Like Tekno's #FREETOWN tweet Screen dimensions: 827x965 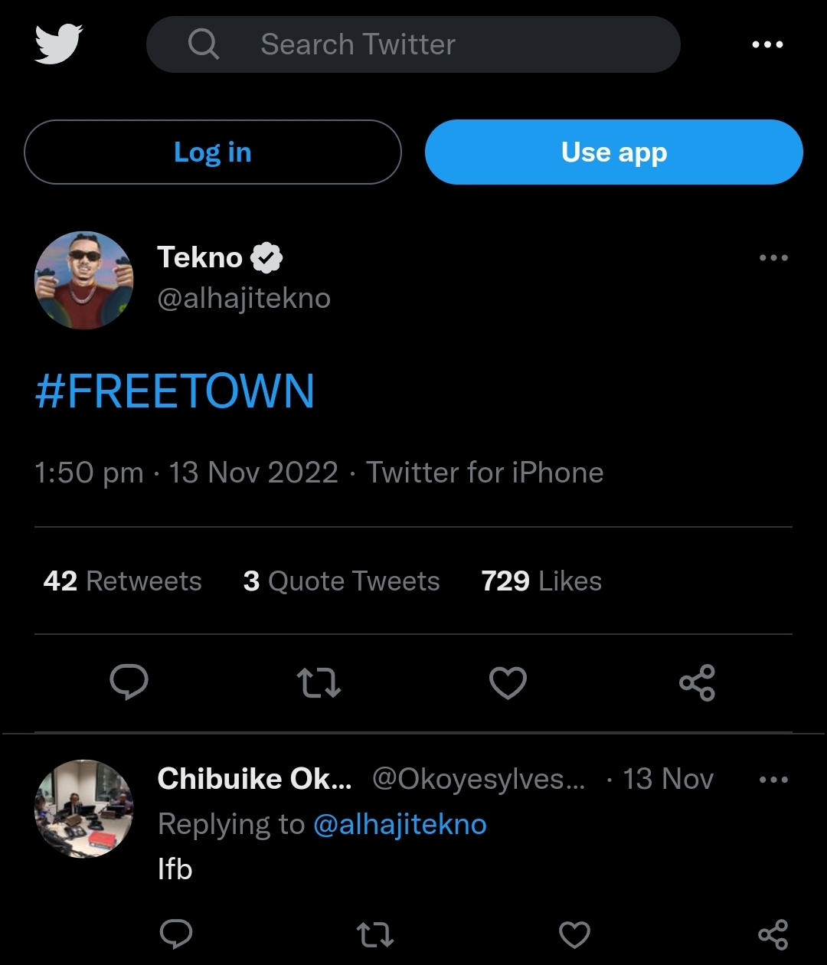[508, 682]
